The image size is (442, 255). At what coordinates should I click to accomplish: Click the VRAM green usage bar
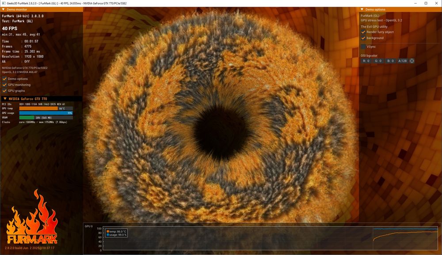pyautogui.click(x=27, y=117)
